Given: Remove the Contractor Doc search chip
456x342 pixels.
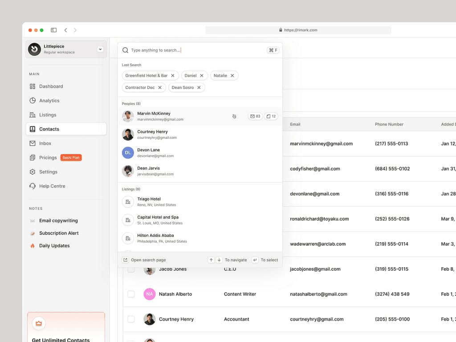Looking at the screenshot, I should [x=160, y=88].
